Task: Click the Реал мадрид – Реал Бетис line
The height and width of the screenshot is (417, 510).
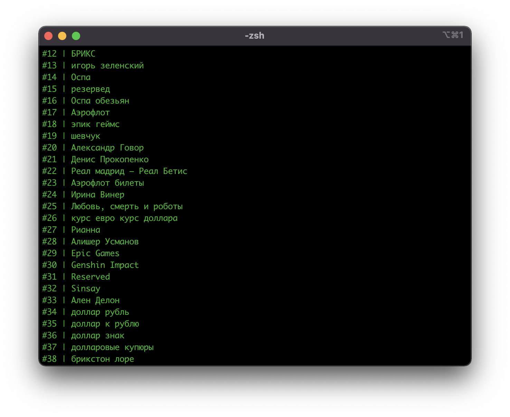Action: tap(129, 171)
